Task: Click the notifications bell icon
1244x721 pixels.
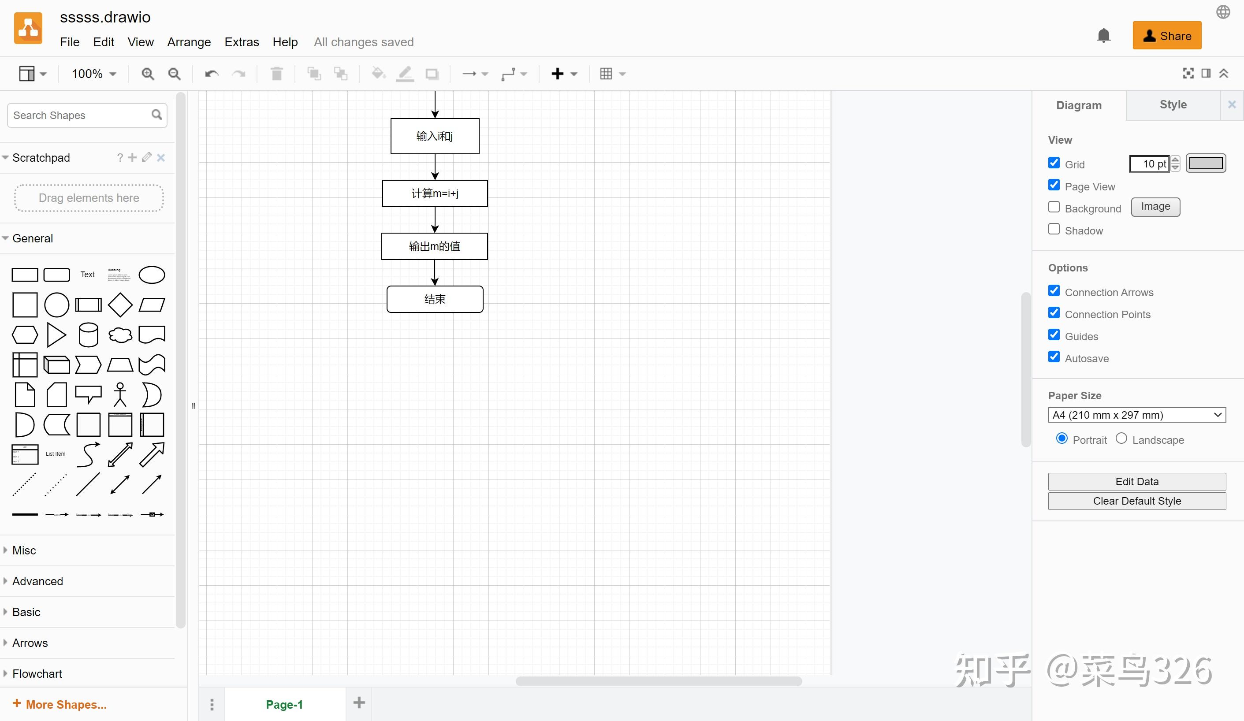Action: (x=1103, y=36)
